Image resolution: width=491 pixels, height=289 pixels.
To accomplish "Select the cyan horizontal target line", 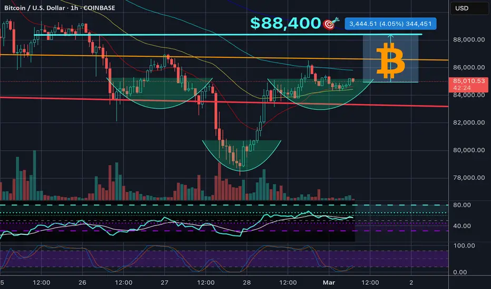I will click(228, 35).
